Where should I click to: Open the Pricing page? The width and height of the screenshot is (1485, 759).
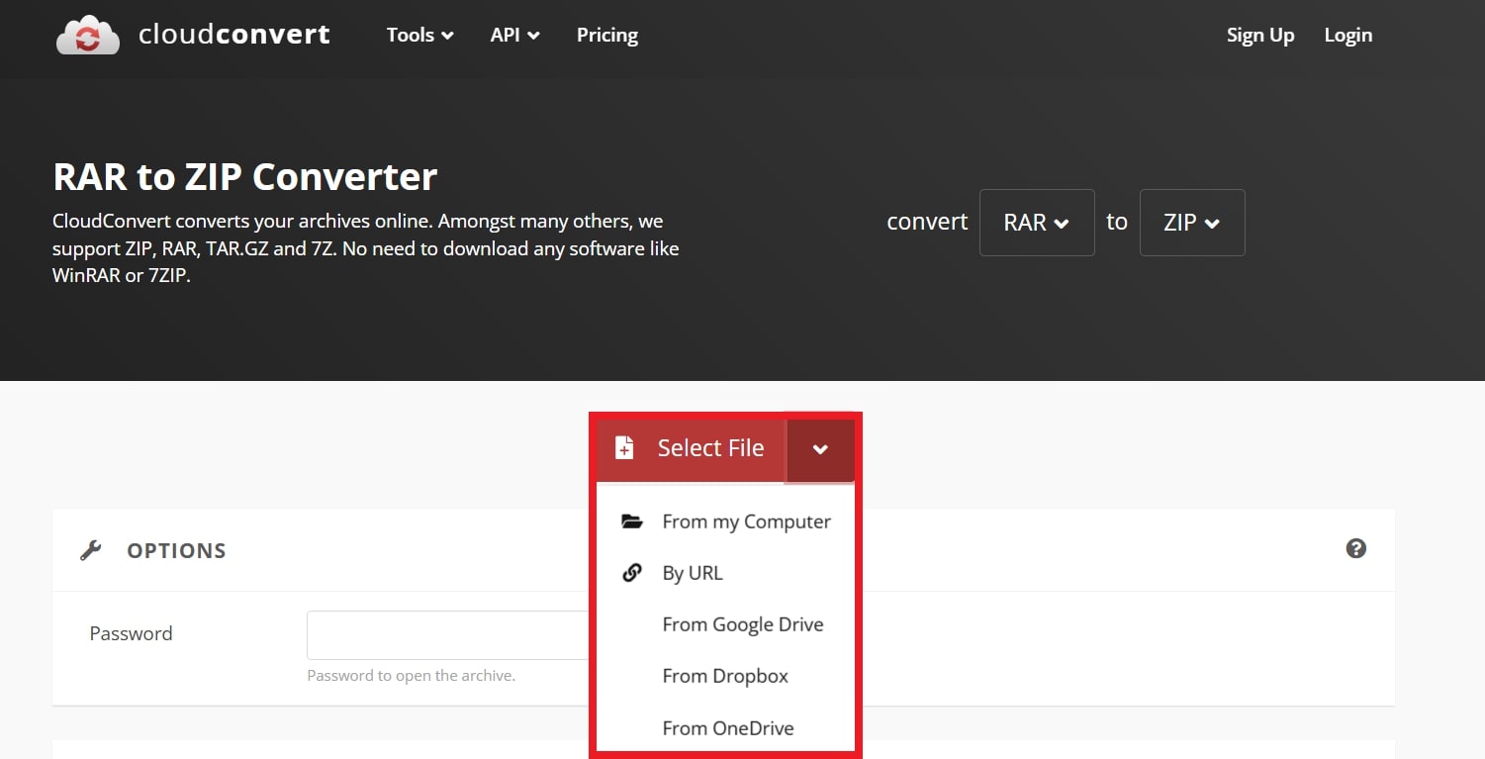point(607,35)
